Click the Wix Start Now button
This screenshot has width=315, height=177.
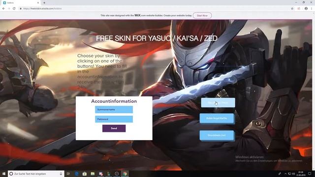click(x=202, y=15)
